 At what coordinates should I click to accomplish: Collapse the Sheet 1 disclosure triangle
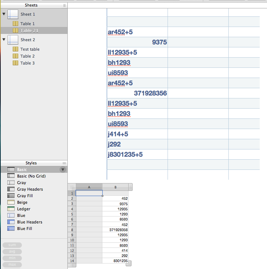tap(4, 14)
